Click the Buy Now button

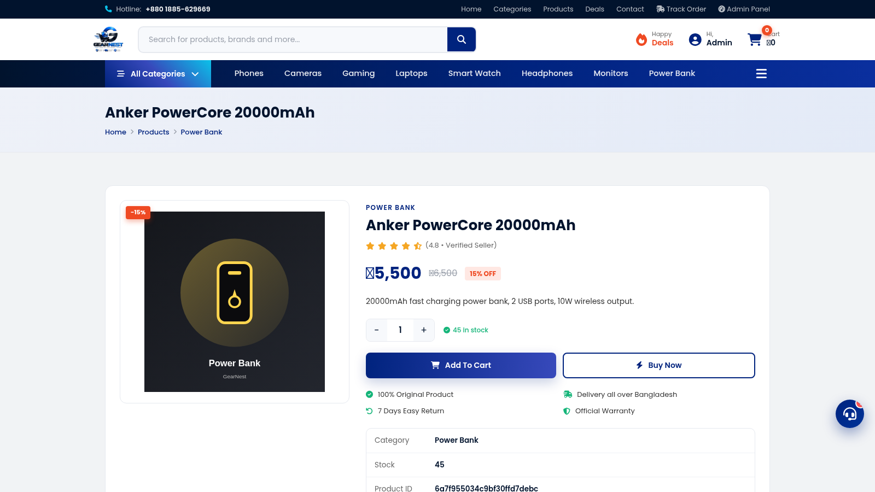pos(659,365)
